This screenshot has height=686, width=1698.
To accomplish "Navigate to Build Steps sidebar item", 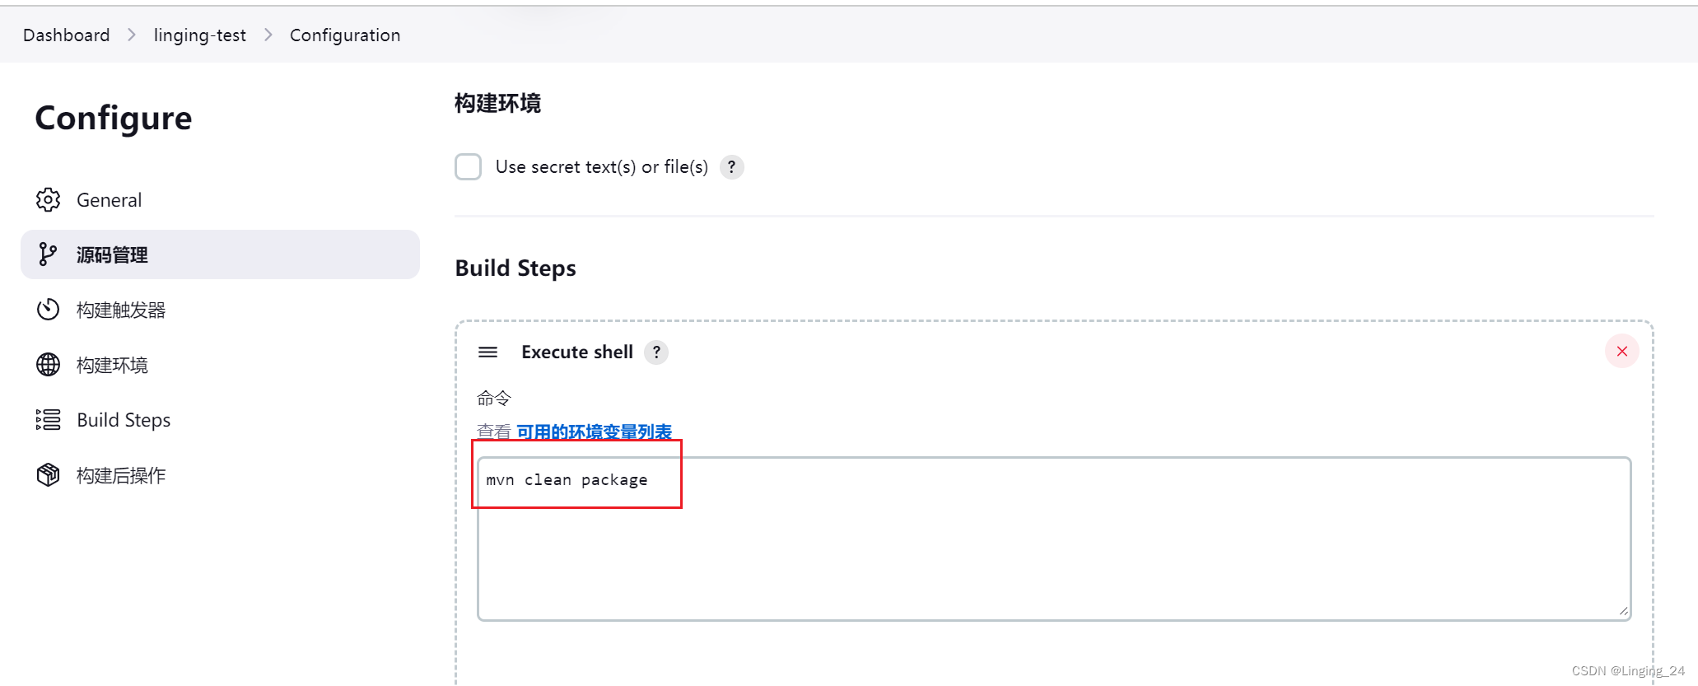I will coord(220,420).
